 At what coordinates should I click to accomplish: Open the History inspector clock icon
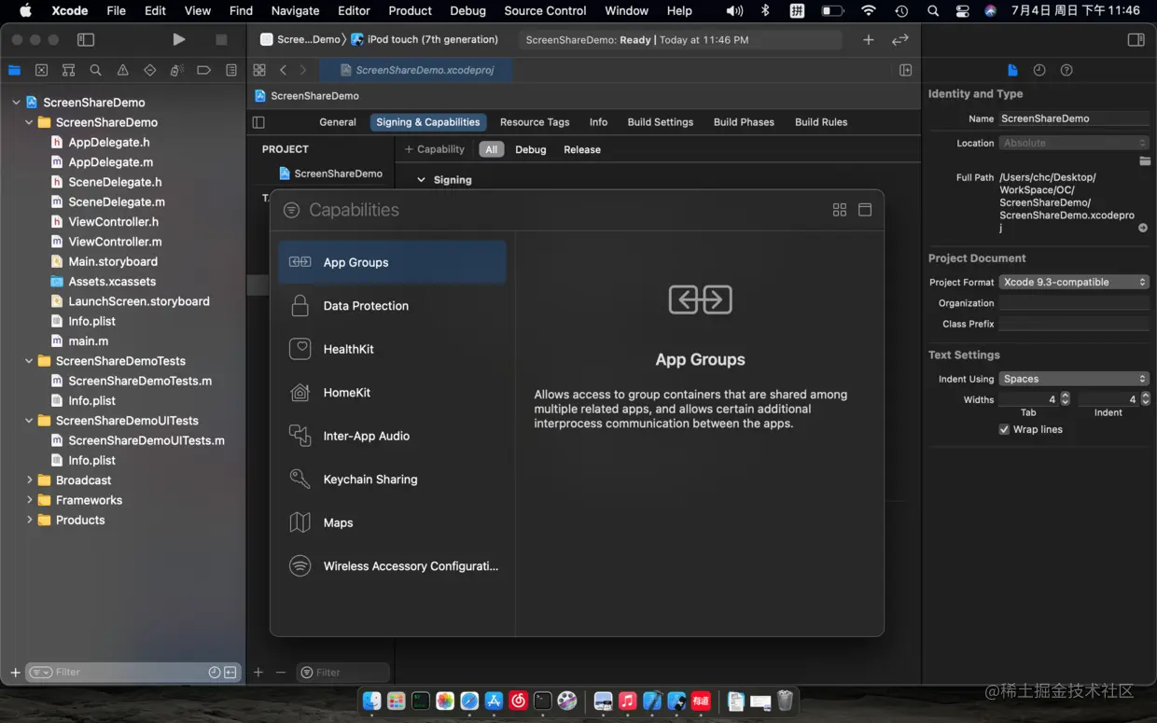click(x=1039, y=70)
